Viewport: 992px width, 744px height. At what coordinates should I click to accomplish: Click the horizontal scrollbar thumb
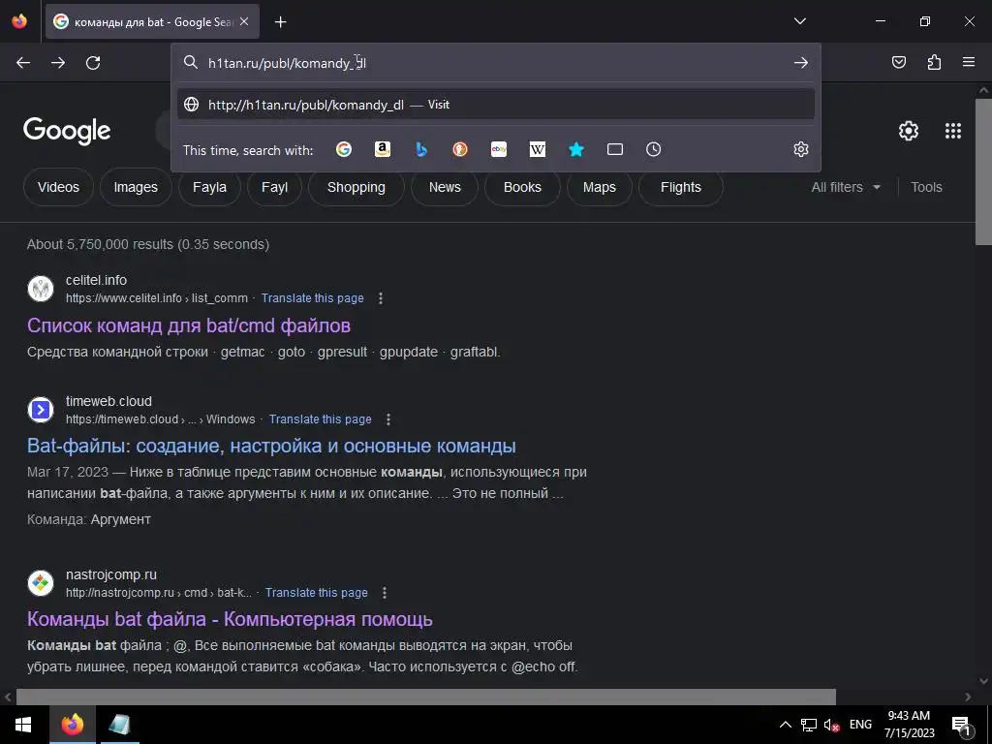[x=426, y=697]
